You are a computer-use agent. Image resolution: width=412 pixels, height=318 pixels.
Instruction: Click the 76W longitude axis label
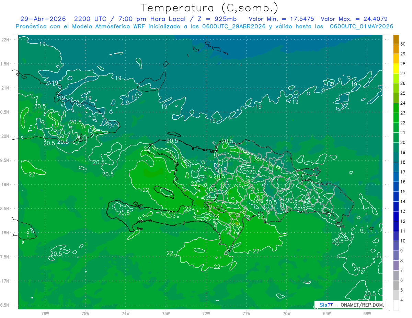coord(45,313)
